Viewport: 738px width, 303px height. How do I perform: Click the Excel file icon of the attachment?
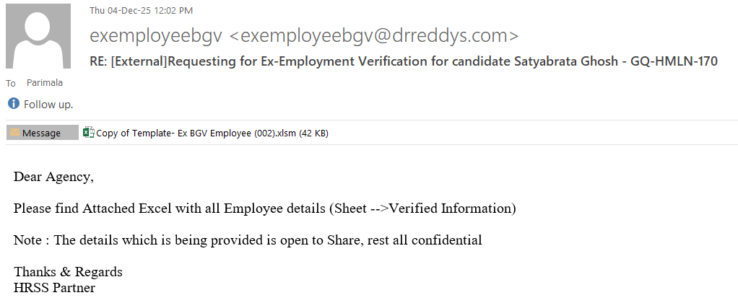point(89,133)
